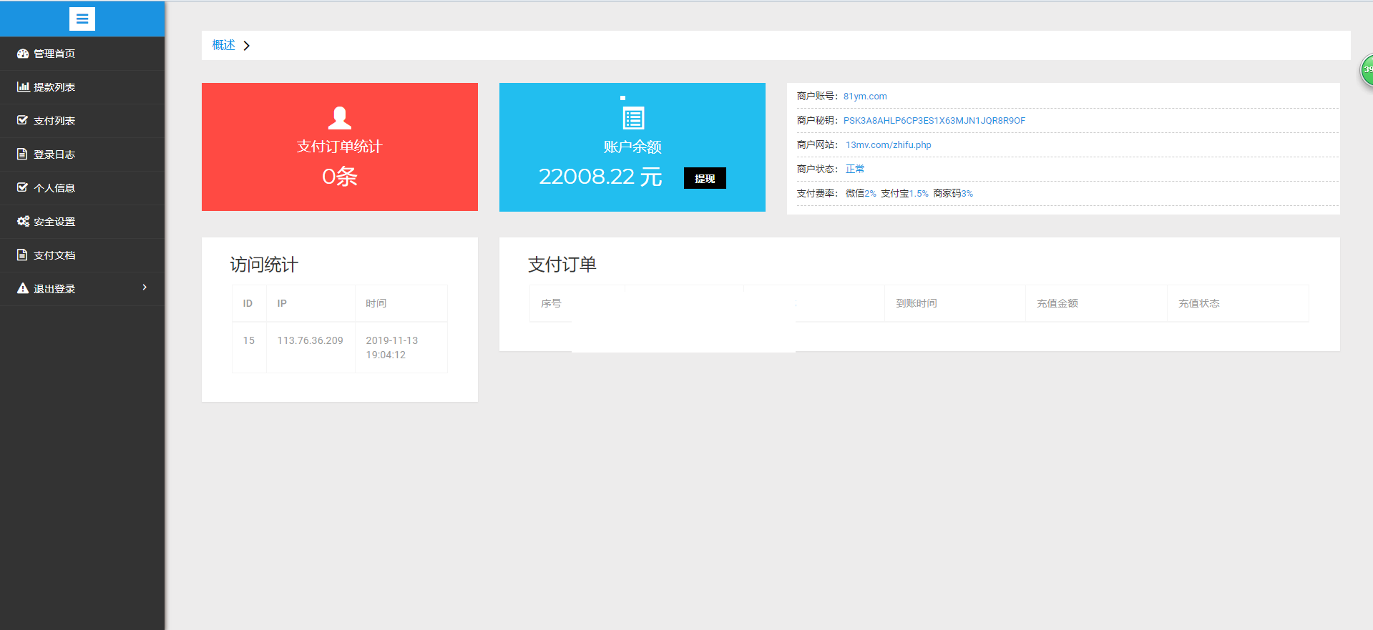Click the 到账时间 column header
Viewport: 1373px width, 630px height.
(916, 303)
